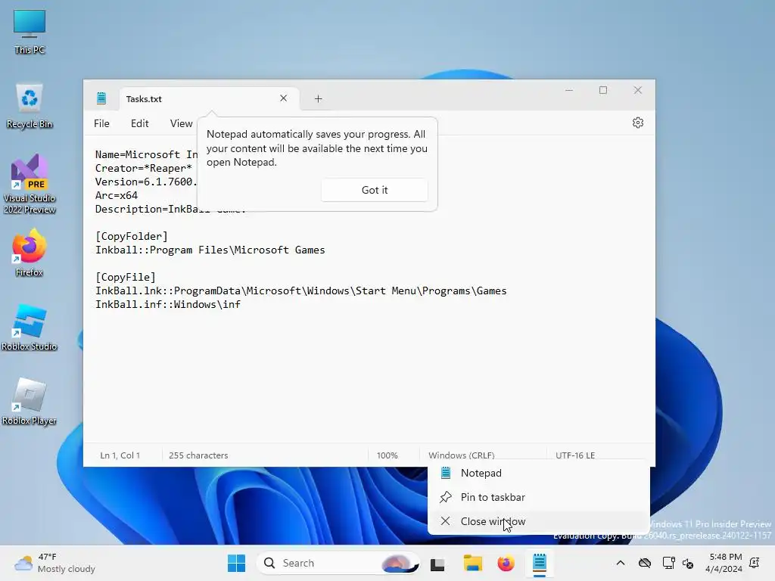Click 255 characters status entry
This screenshot has width=775, height=581.
[x=198, y=455]
